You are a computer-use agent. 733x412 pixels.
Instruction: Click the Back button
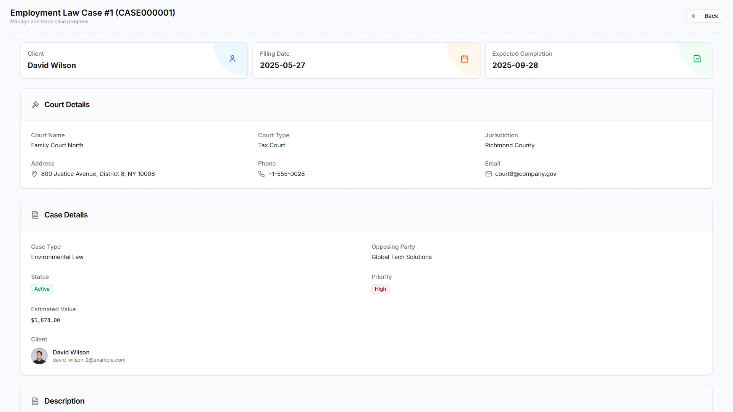[x=704, y=16]
